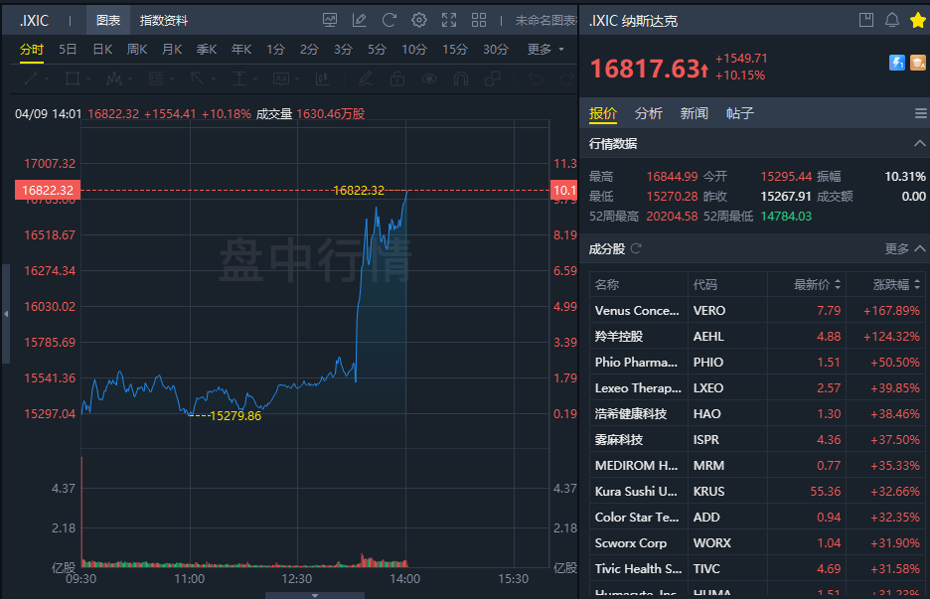Open Venus Conce... VERO constituent row
Image resolution: width=930 pixels, height=599 pixels.
tap(757, 310)
